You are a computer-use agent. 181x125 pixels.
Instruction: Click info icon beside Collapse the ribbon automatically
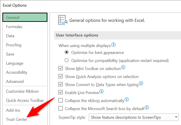click(x=127, y=99)
